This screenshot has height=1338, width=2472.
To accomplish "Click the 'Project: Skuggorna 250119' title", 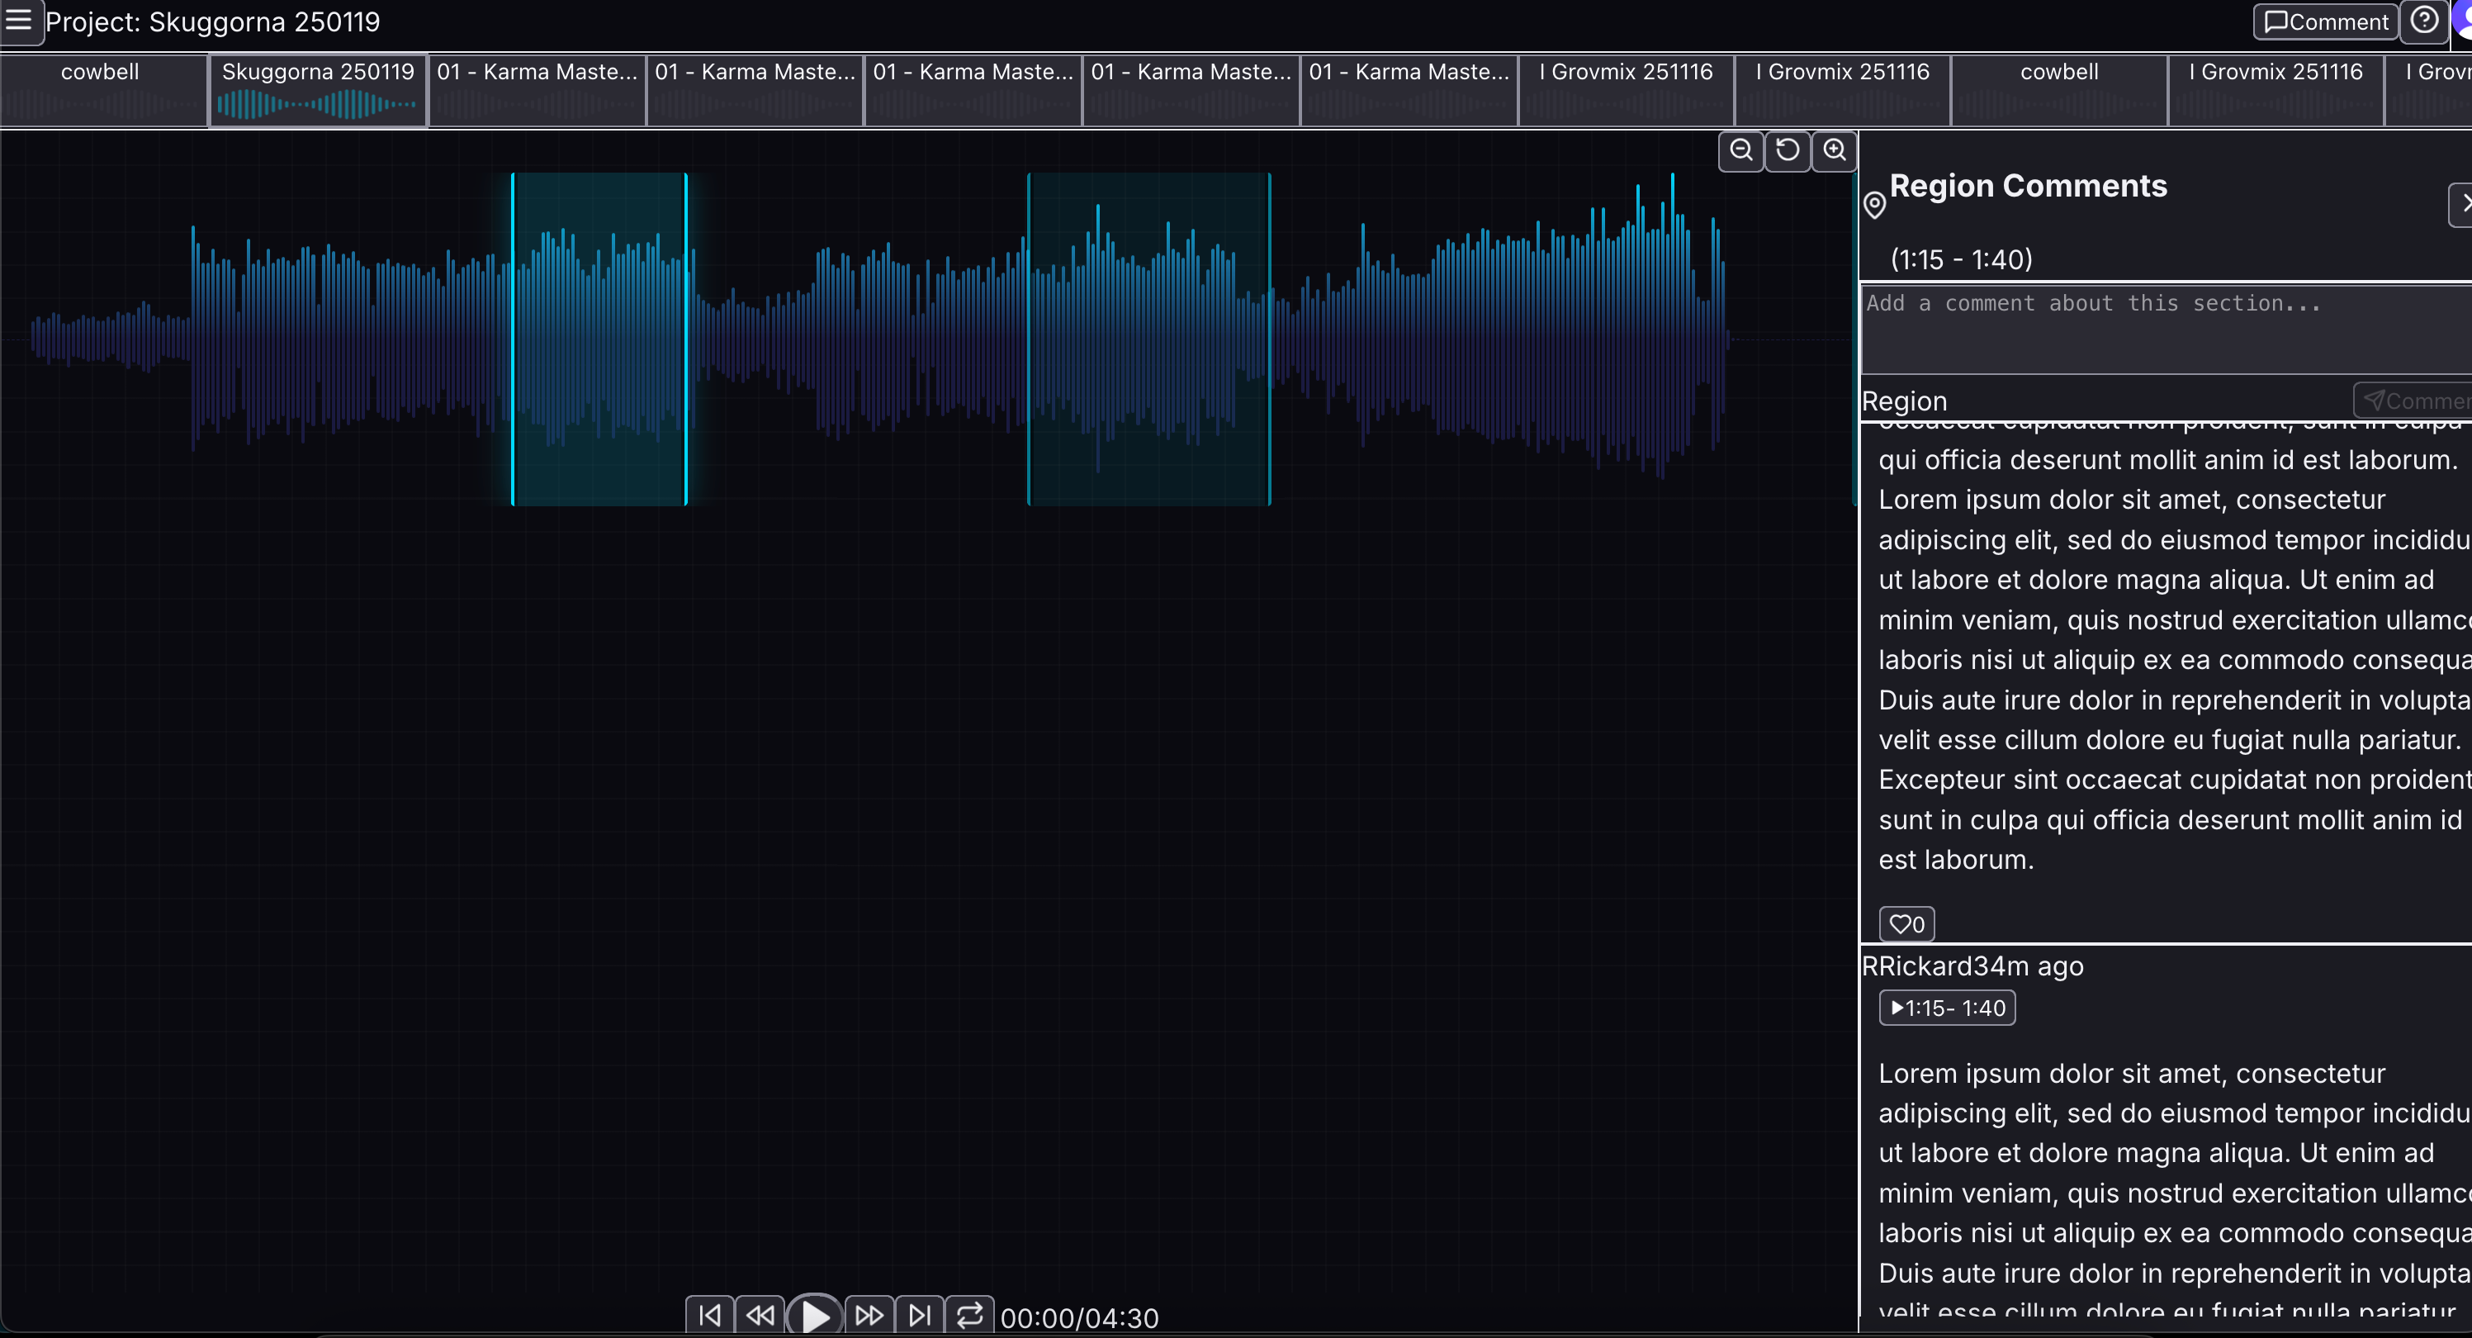I will 213,22.
